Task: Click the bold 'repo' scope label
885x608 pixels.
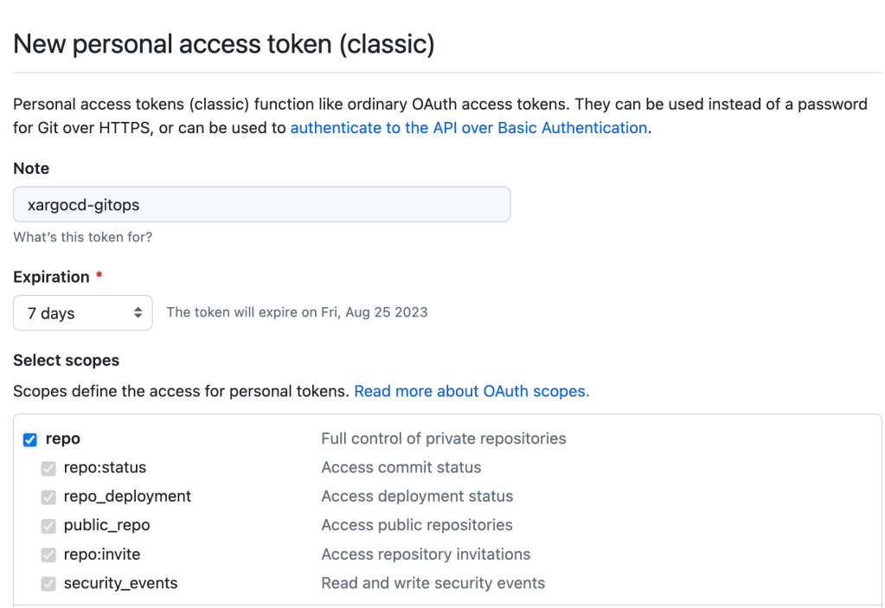Action: 62,438
